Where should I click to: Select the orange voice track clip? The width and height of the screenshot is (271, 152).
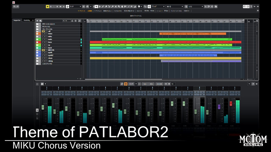coord(193,34)
